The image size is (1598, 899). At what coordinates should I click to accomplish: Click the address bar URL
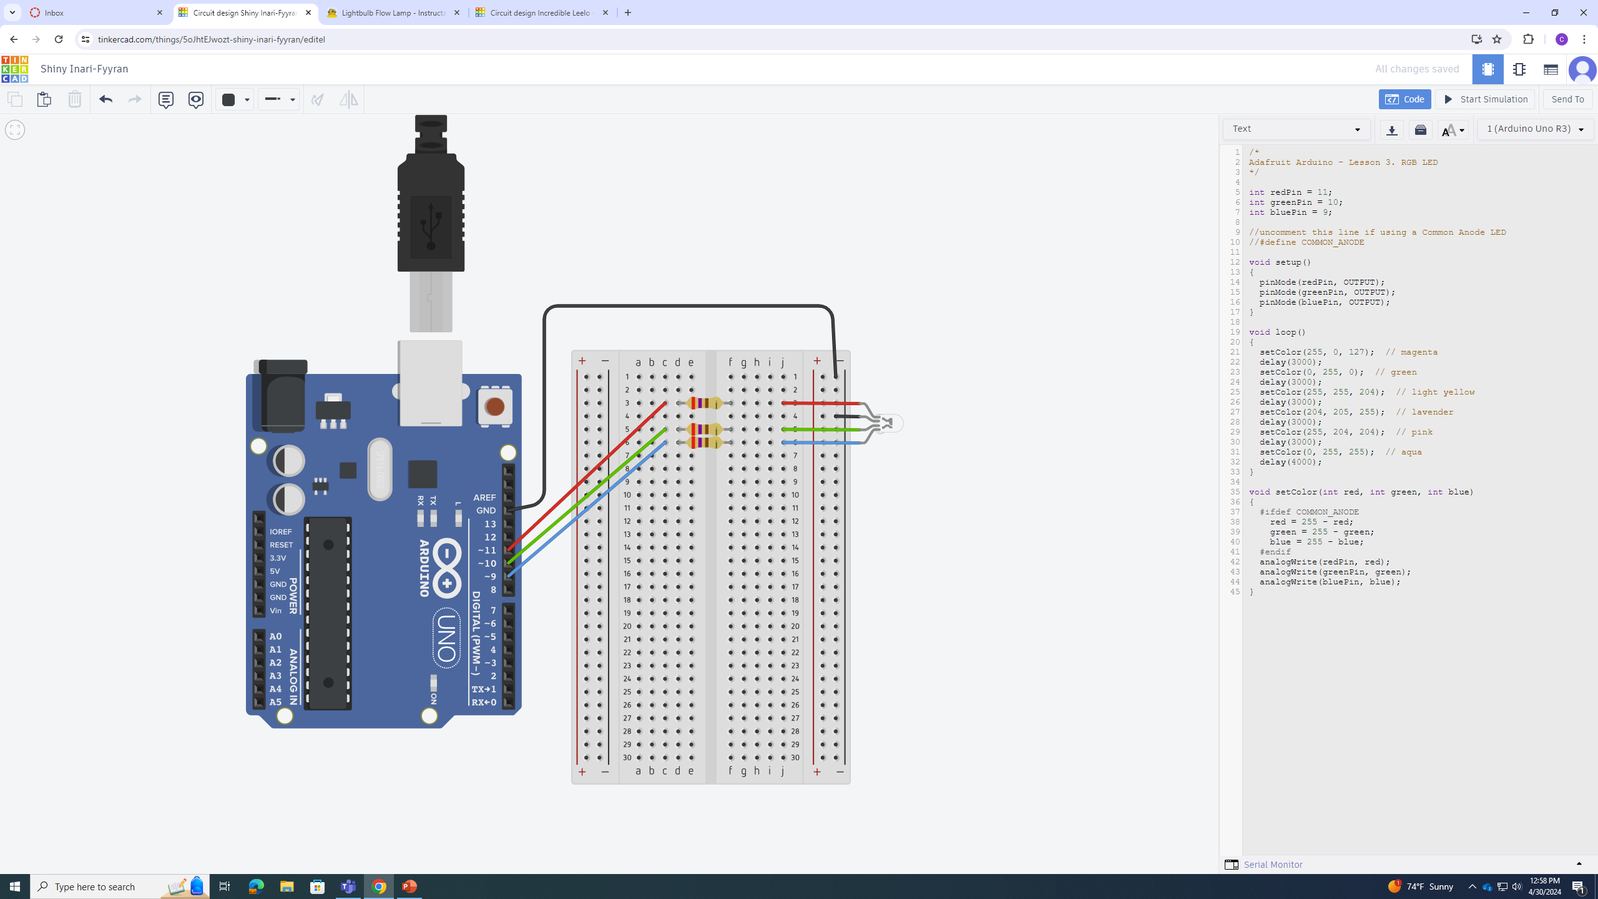212,39
